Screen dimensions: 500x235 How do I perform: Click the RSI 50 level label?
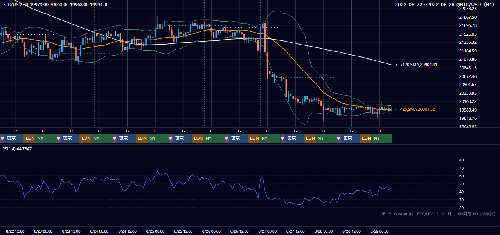[x=461, y=184]
